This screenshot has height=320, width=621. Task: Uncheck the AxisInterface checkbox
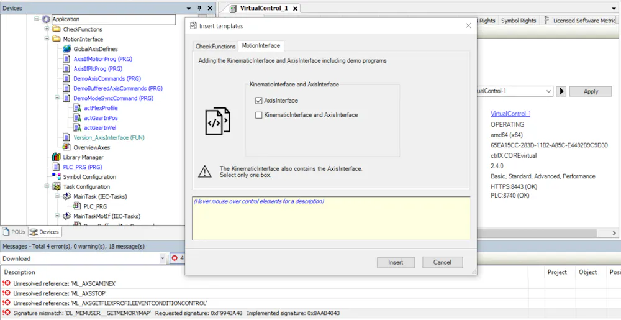pyautogui.click(x=258, y=101)
